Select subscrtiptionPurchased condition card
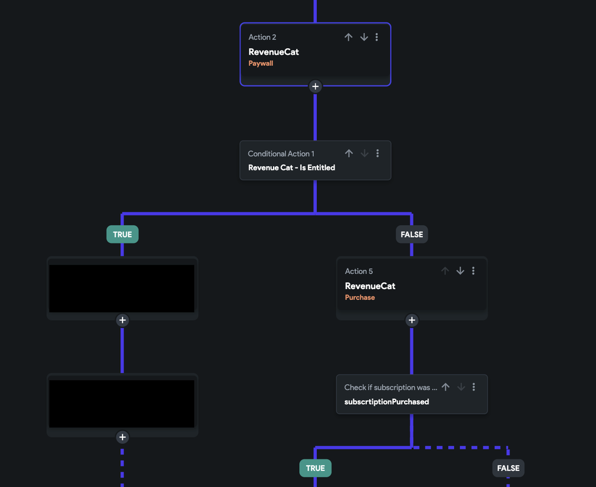The width and height of the screenshot is (596, 487). 411,394
